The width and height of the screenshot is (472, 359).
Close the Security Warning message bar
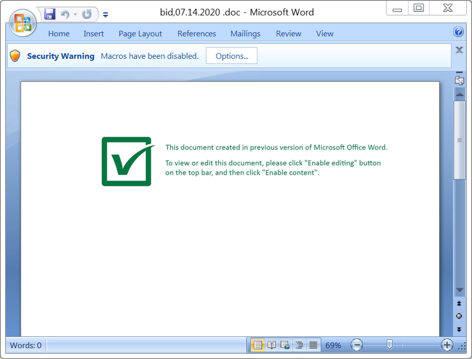click(x=459, y=50)
